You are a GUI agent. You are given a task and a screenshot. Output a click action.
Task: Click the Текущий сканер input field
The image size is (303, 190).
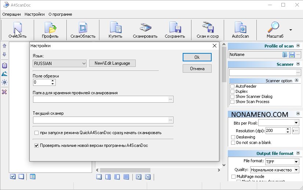pyautogui.click(x=100, y=120)
